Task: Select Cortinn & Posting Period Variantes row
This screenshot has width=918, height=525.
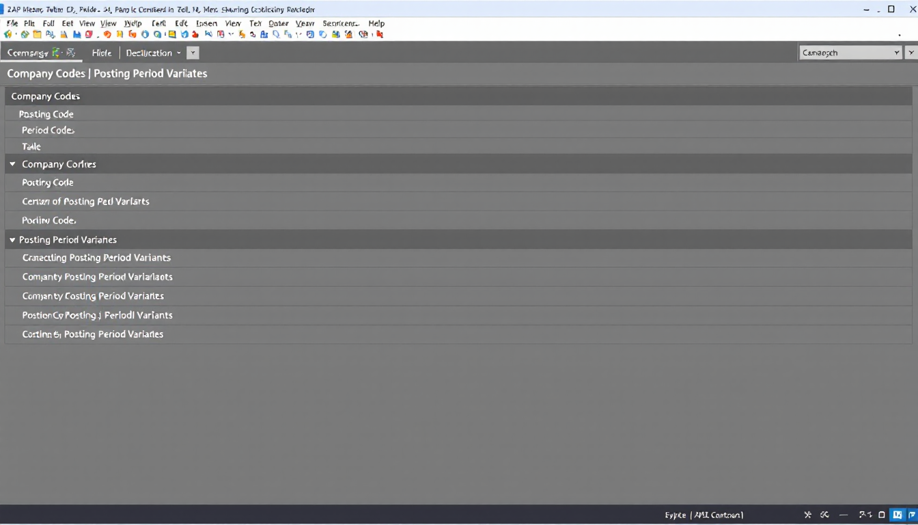Action: 458,334
